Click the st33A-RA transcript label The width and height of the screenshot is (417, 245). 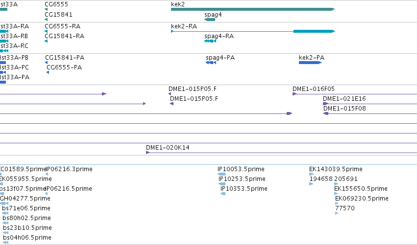14,26
